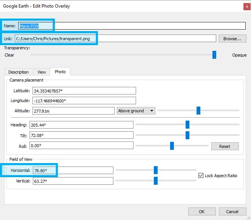The height and width of the screenshot is (220, 251).
Task: Open the Browse... file picker
Action: coord(232,39)
